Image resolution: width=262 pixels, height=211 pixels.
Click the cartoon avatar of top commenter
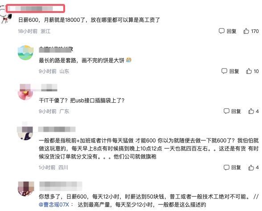5,14
